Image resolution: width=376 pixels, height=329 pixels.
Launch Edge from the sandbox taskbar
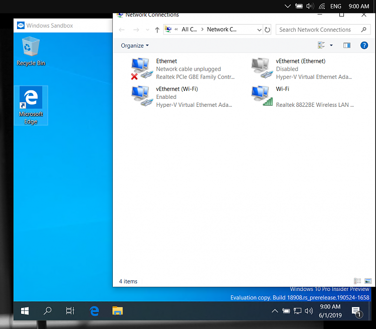94,311
